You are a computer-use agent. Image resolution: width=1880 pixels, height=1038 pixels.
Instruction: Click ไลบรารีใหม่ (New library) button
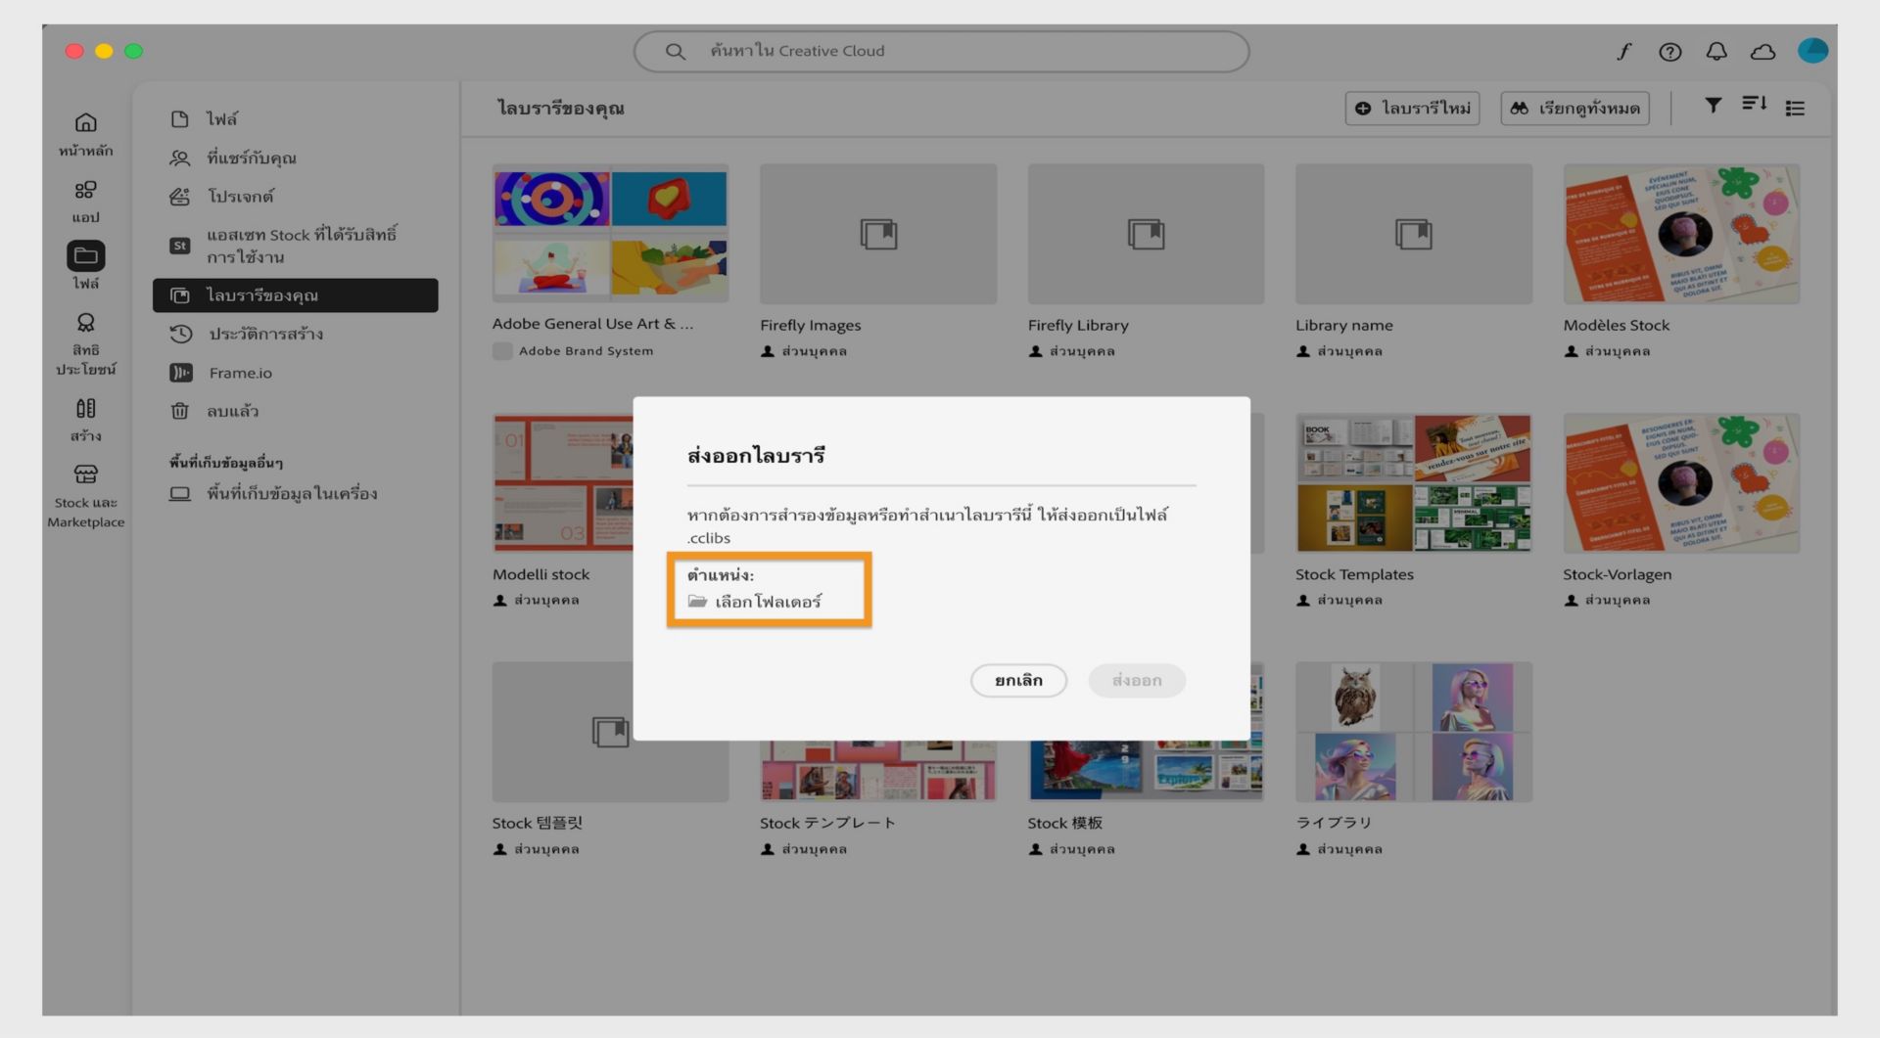[x=1412, y=108]
